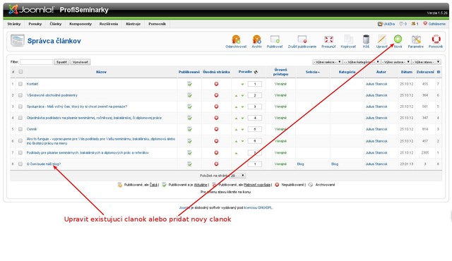Open the Položiek na stránke dropdown
The height and width of the screenshot is (261, 452).
point(237,176)
